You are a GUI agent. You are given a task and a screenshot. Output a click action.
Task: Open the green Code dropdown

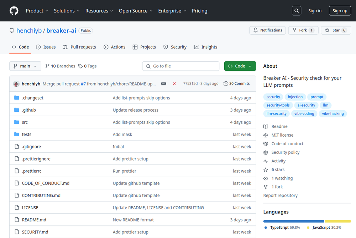coord(240,66)
